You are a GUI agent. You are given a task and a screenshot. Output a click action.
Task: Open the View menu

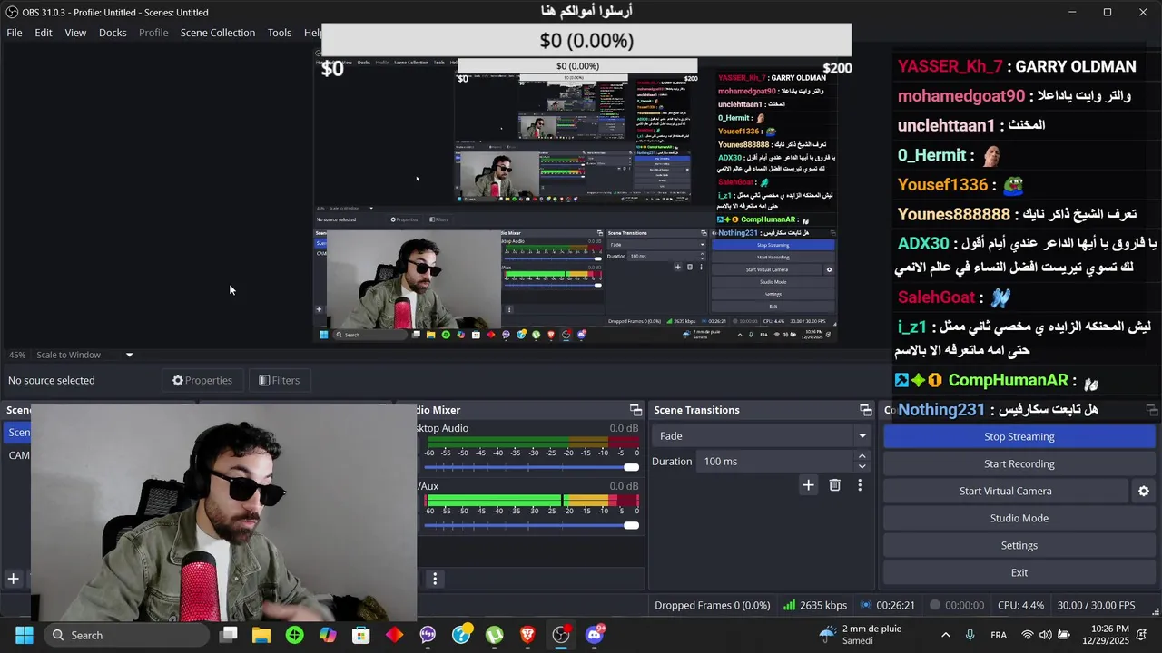(x=75, y=33)
